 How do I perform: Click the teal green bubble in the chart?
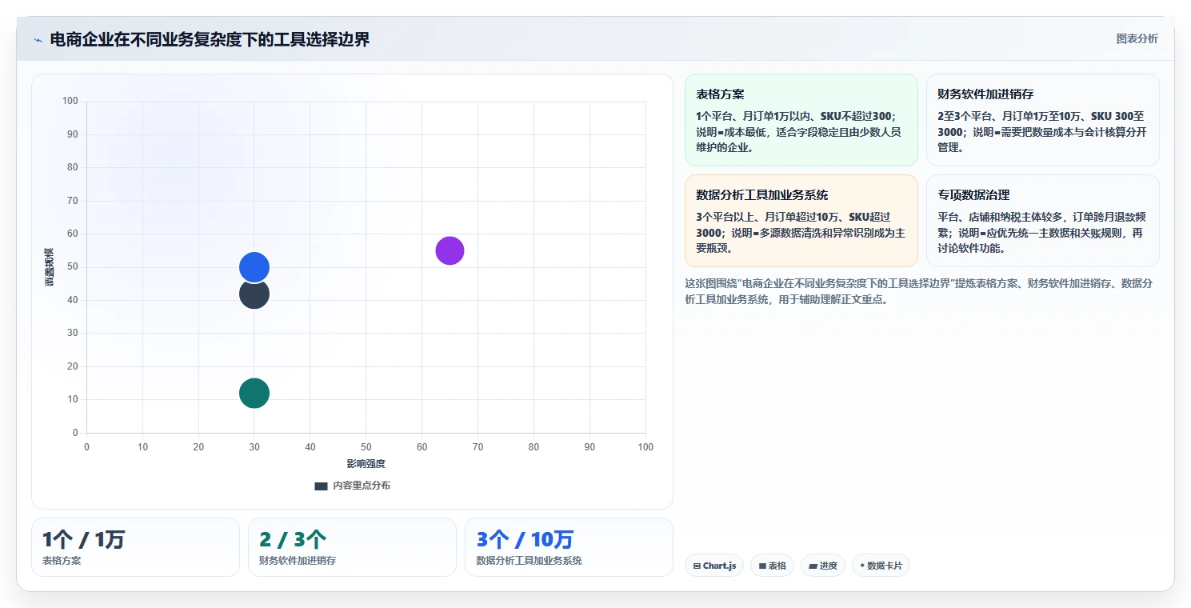pyautogui.click(x=254, y=393)
